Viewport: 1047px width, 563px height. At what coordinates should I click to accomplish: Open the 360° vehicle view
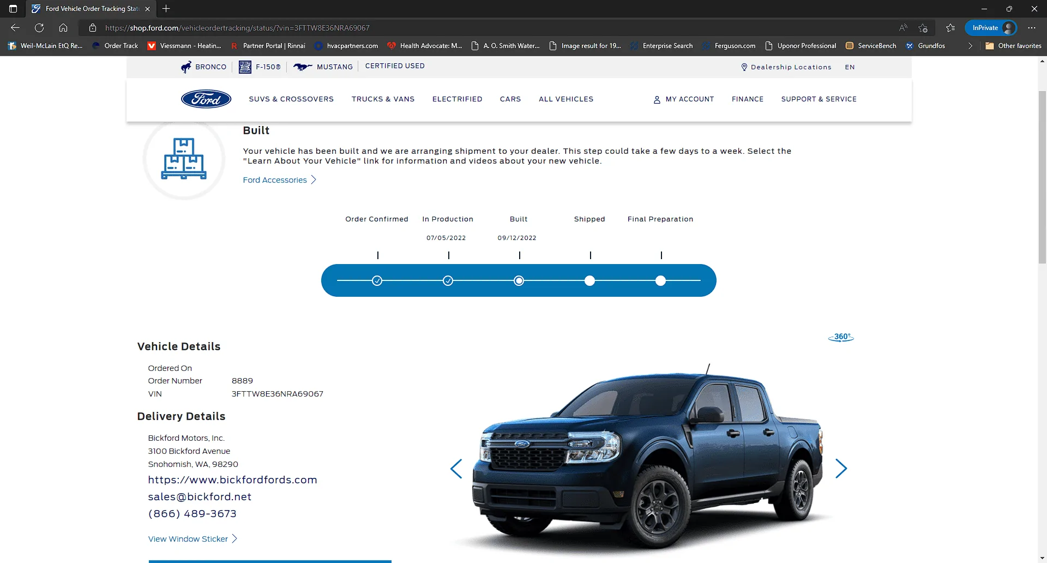tap(841, 337)
